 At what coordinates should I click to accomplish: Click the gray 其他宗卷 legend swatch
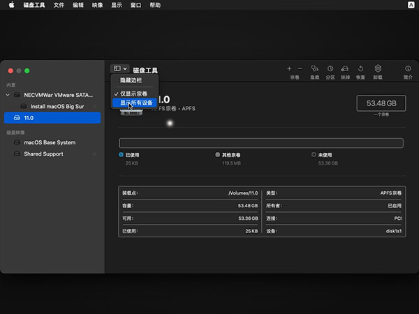click(x=217, y=155)
